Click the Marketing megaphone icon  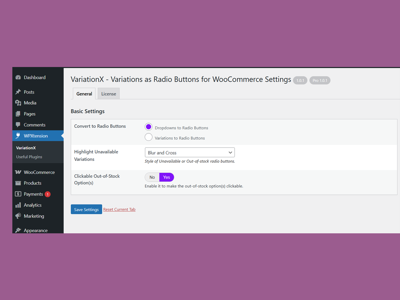pos(18,216)
